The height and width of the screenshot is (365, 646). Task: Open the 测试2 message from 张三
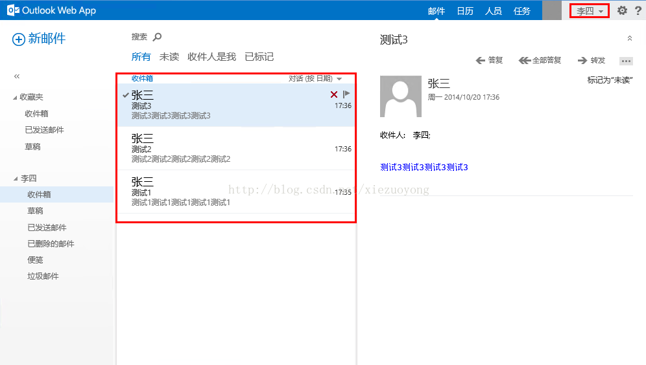click(x=237, y=148)
